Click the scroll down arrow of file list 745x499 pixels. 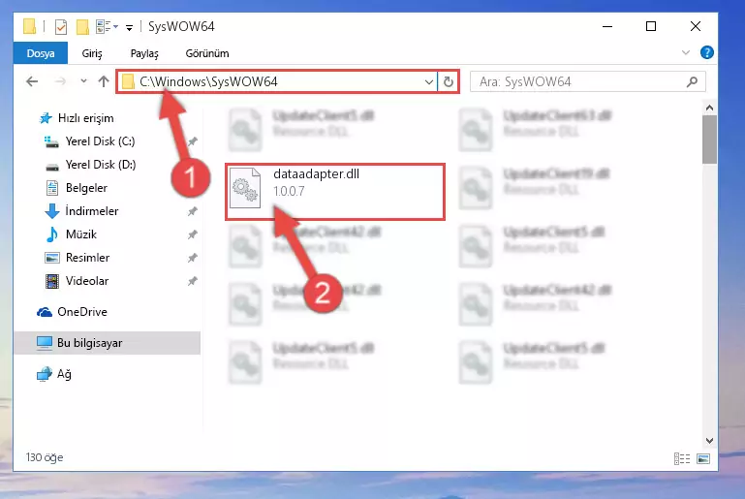[x=709, y=441]
